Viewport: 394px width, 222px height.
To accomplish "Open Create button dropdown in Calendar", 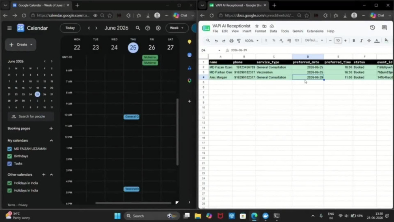I will pos(31,45).
